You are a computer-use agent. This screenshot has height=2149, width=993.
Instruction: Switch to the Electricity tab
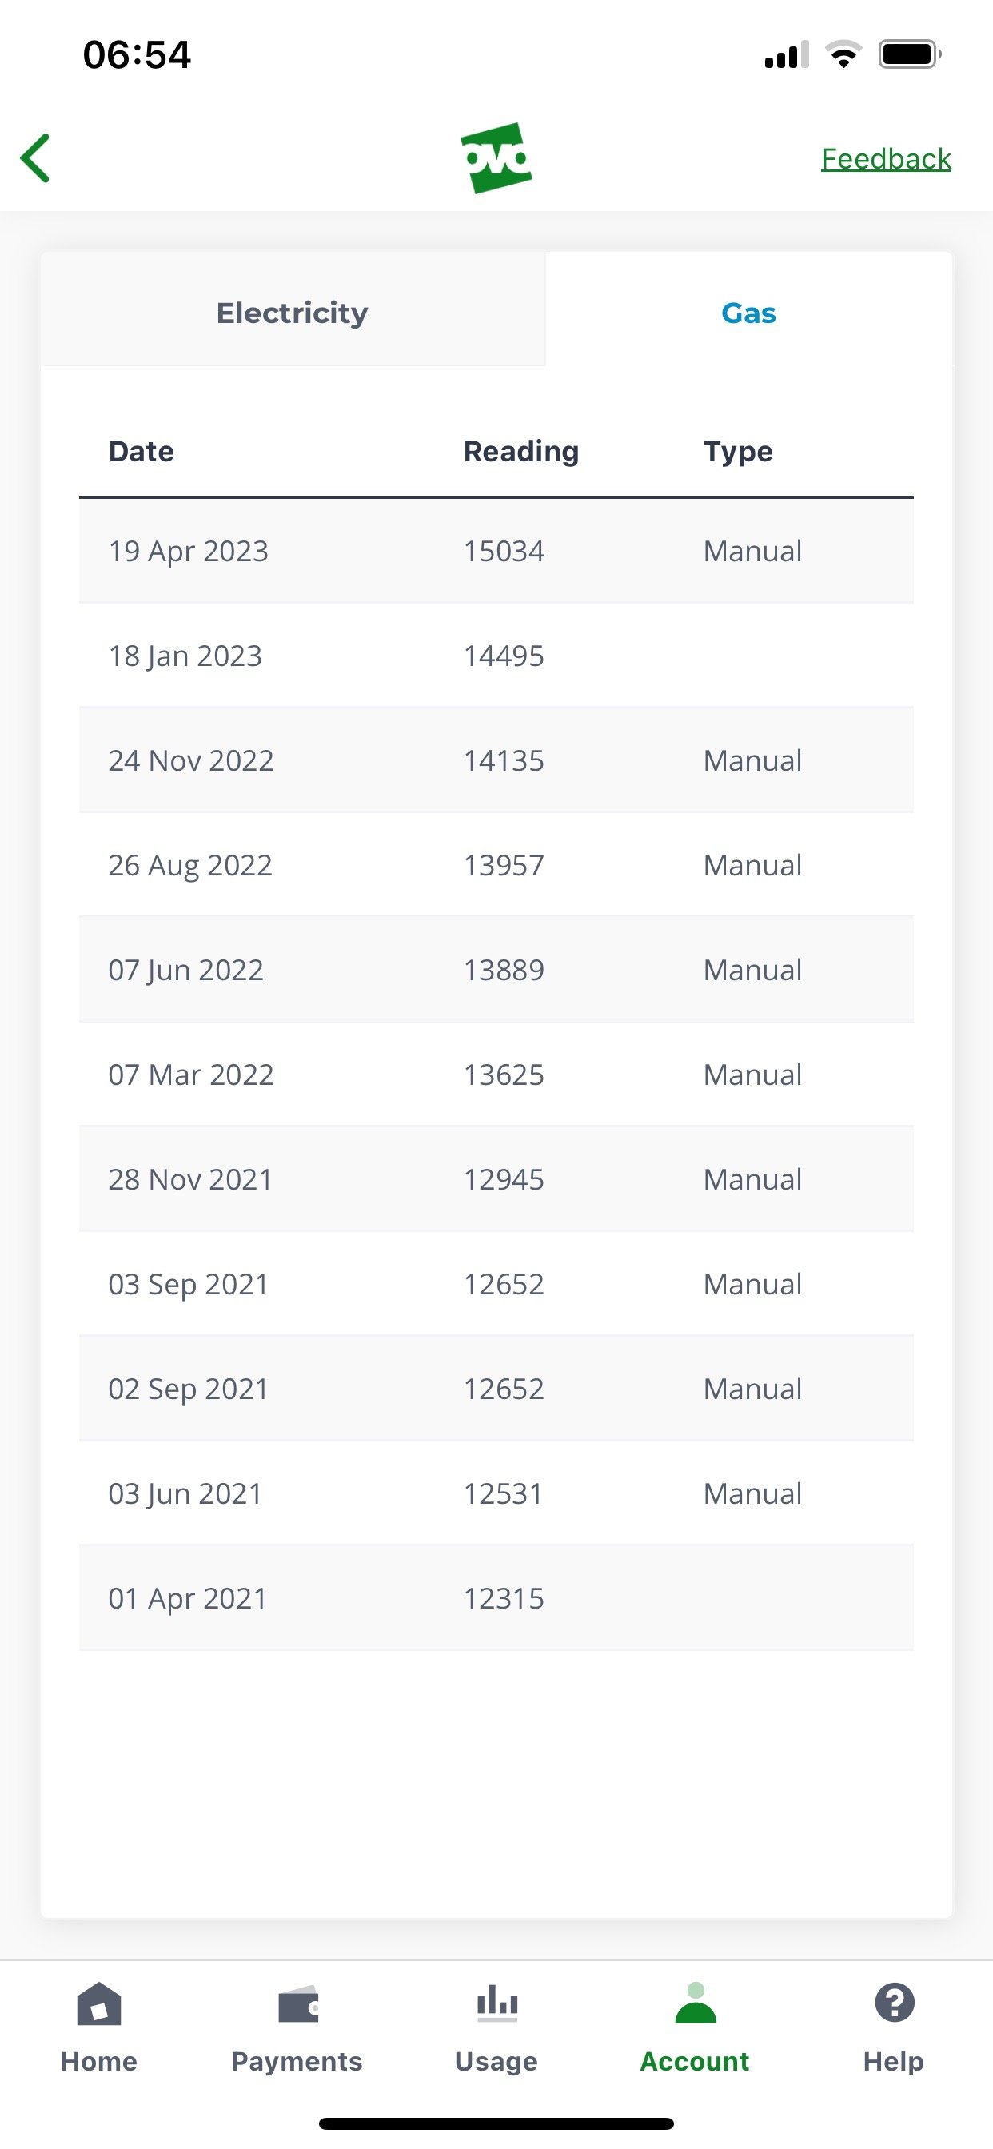(292, 313)
